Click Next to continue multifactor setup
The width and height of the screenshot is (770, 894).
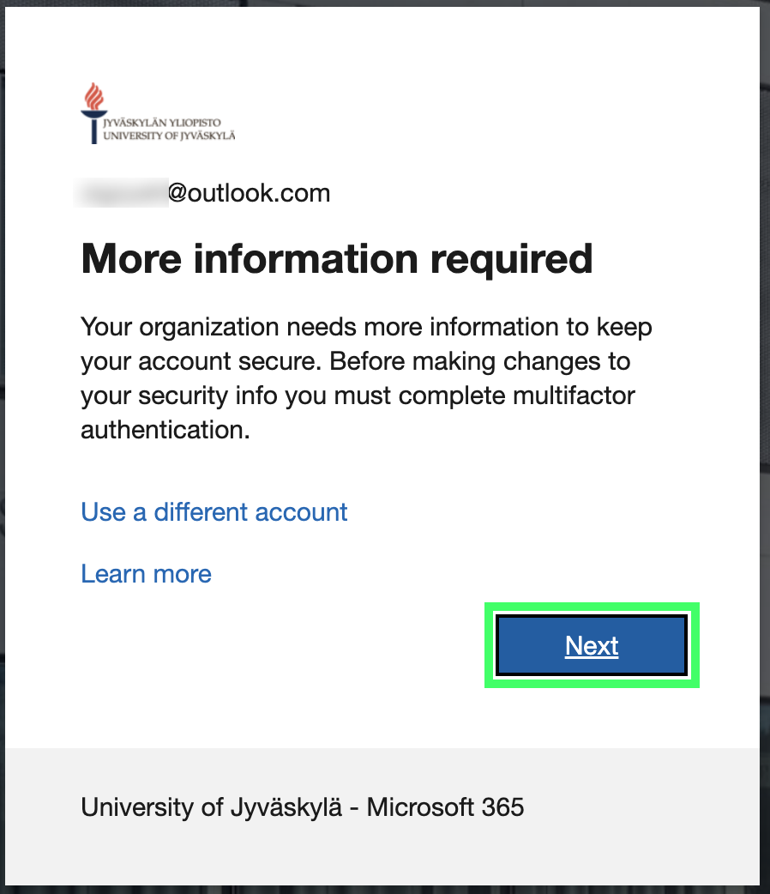click(x=591, y=645)
